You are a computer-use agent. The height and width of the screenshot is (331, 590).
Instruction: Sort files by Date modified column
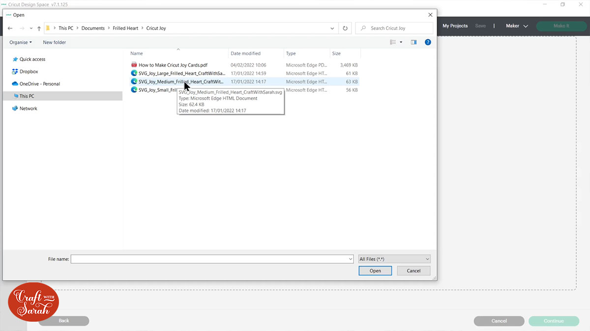point(246,54)
